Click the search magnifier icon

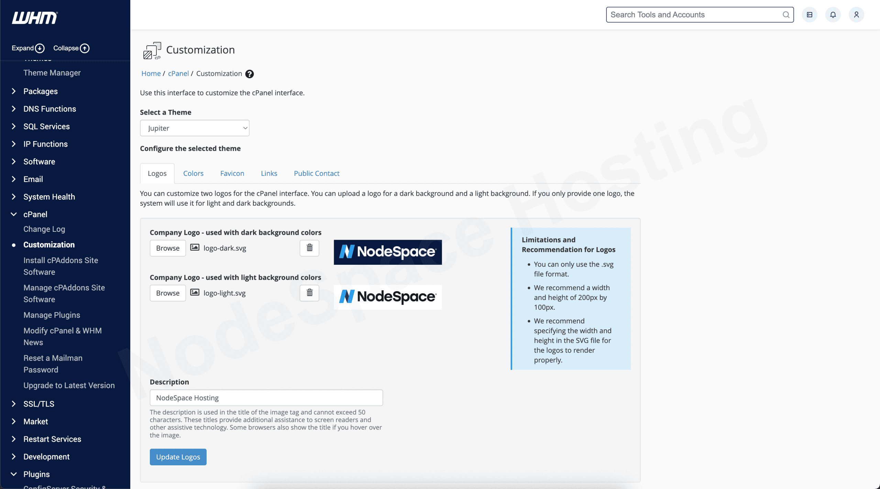(x=786, y=15)
